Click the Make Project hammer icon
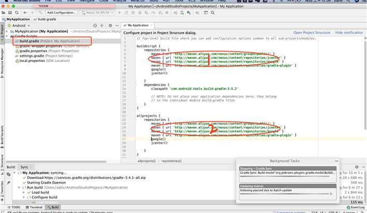 [40, 12]
